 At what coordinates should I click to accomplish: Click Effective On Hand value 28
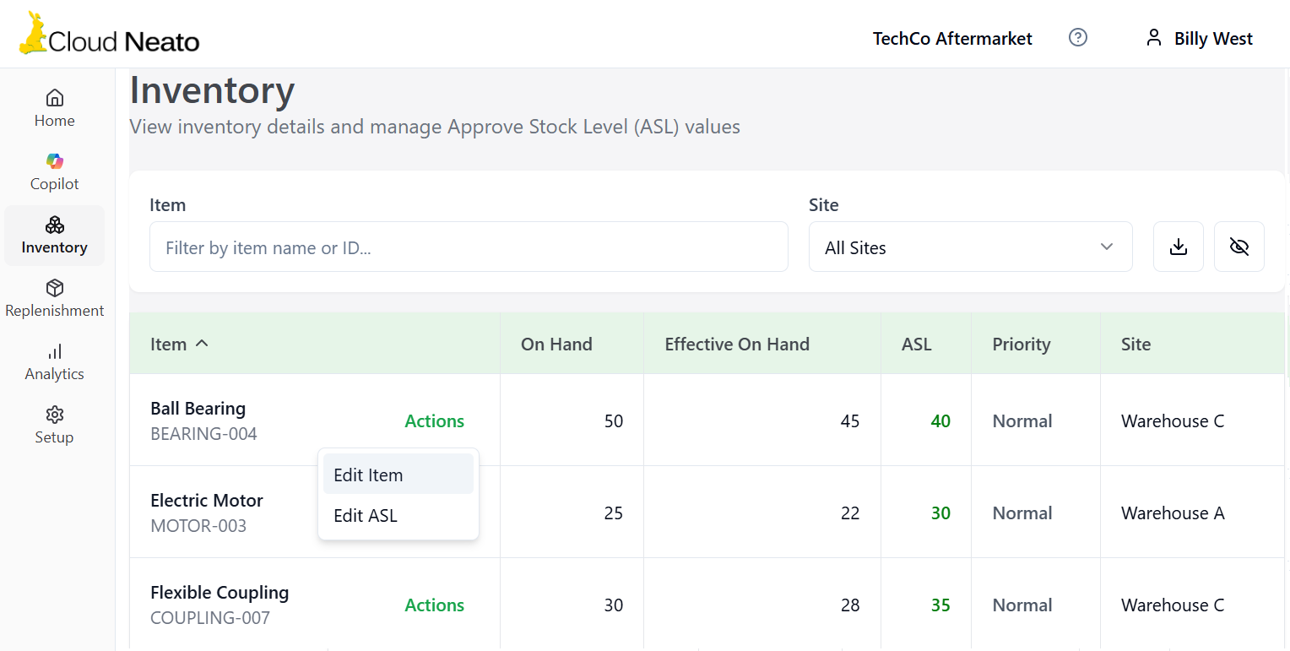850,605
